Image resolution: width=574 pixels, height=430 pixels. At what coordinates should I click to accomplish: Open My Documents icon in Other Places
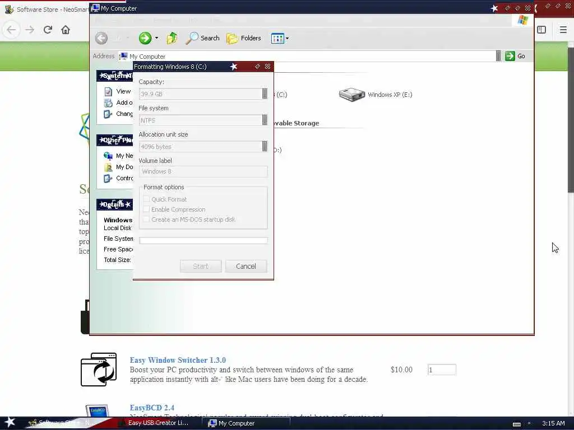point(108,167)
